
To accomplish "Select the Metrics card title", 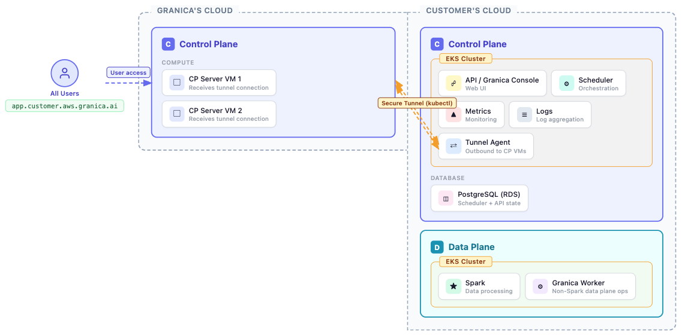I will pyautogui.click(x=478, y=111).
